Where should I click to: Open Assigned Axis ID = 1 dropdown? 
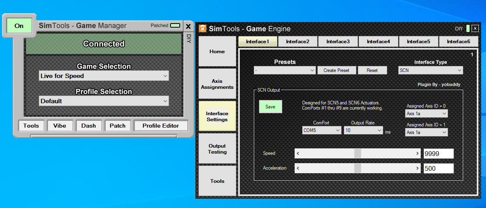tap(426, 132)
